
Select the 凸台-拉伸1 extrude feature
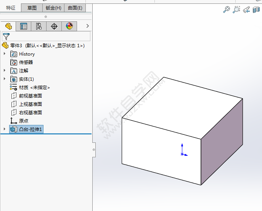(31, 129)
